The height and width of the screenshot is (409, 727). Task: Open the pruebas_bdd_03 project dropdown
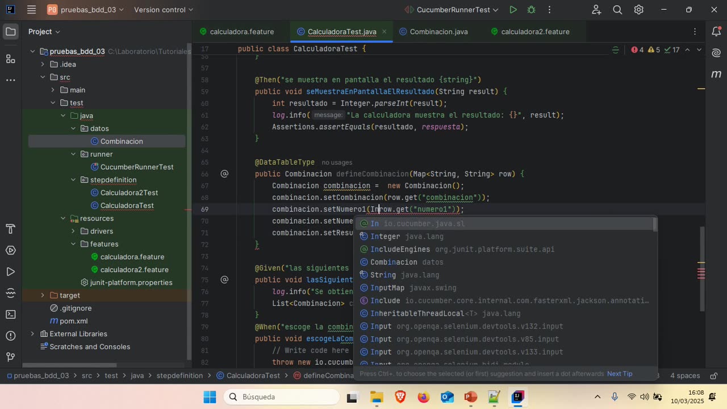pyautogui.click(x=85, y=10)
